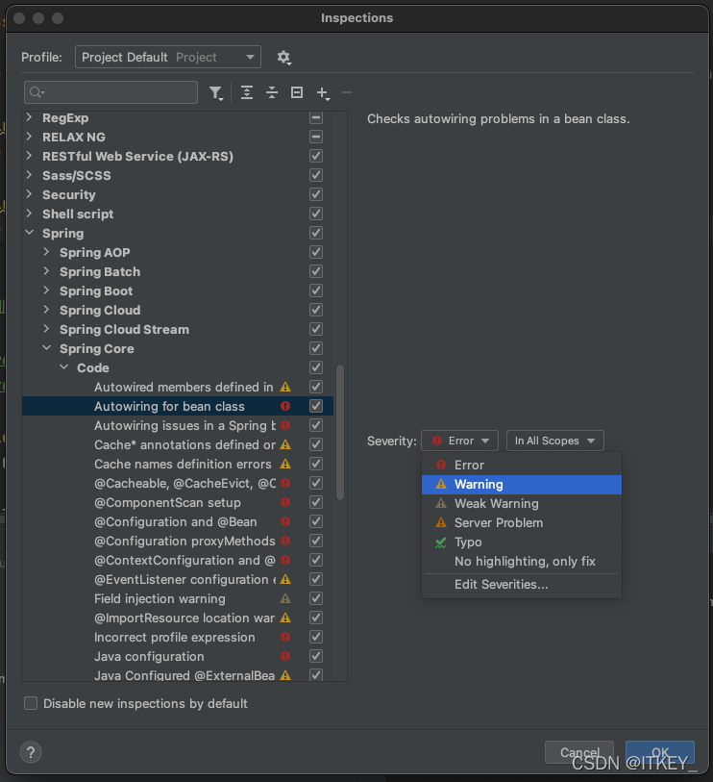Expand the Shell script node
Screen dimensions: 713x782
click(30, 214)
